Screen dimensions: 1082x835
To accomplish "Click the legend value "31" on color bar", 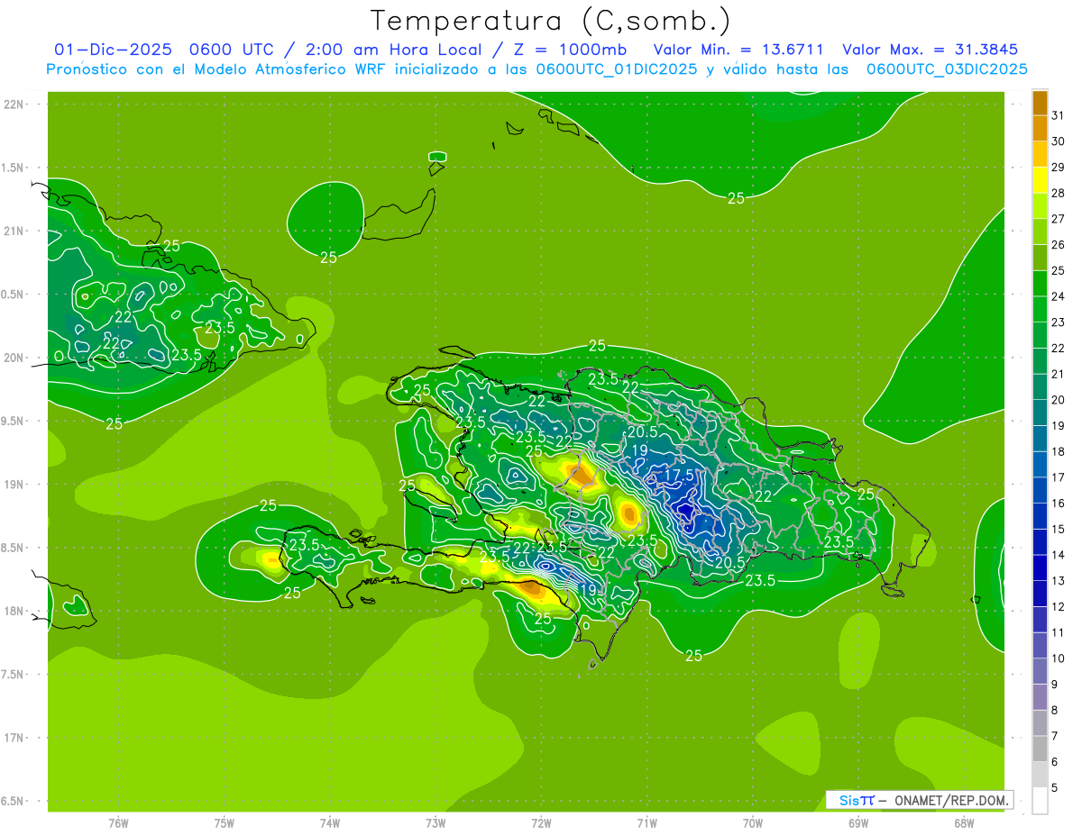I will click(x=1059, y=115).
